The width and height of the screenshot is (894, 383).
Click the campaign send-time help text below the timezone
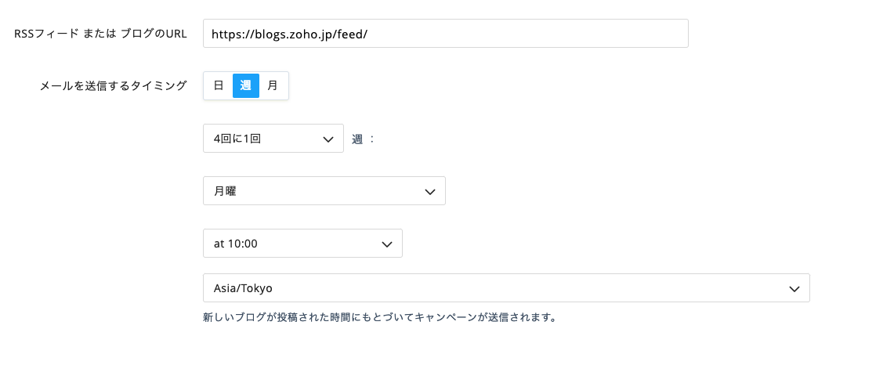379,318
